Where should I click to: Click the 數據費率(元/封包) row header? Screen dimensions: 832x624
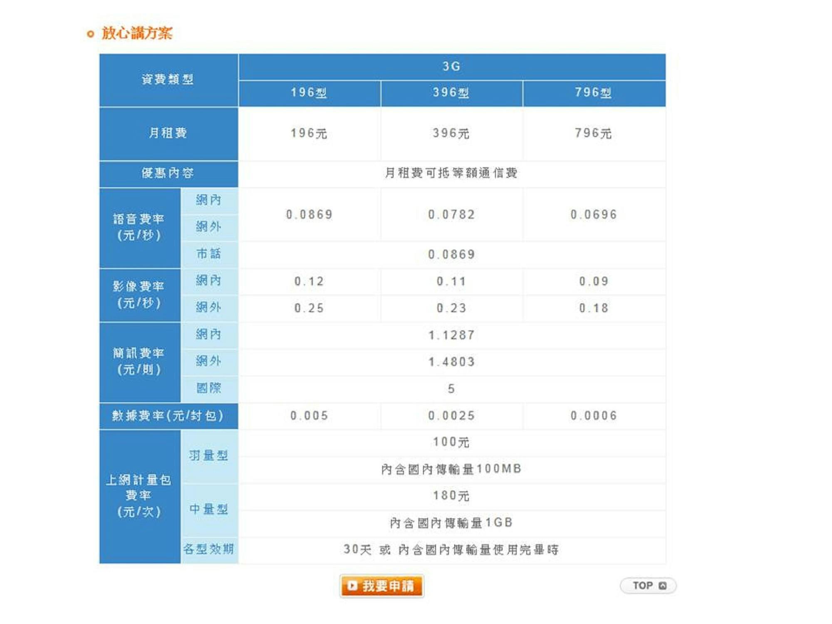click(x=168, y=415)
